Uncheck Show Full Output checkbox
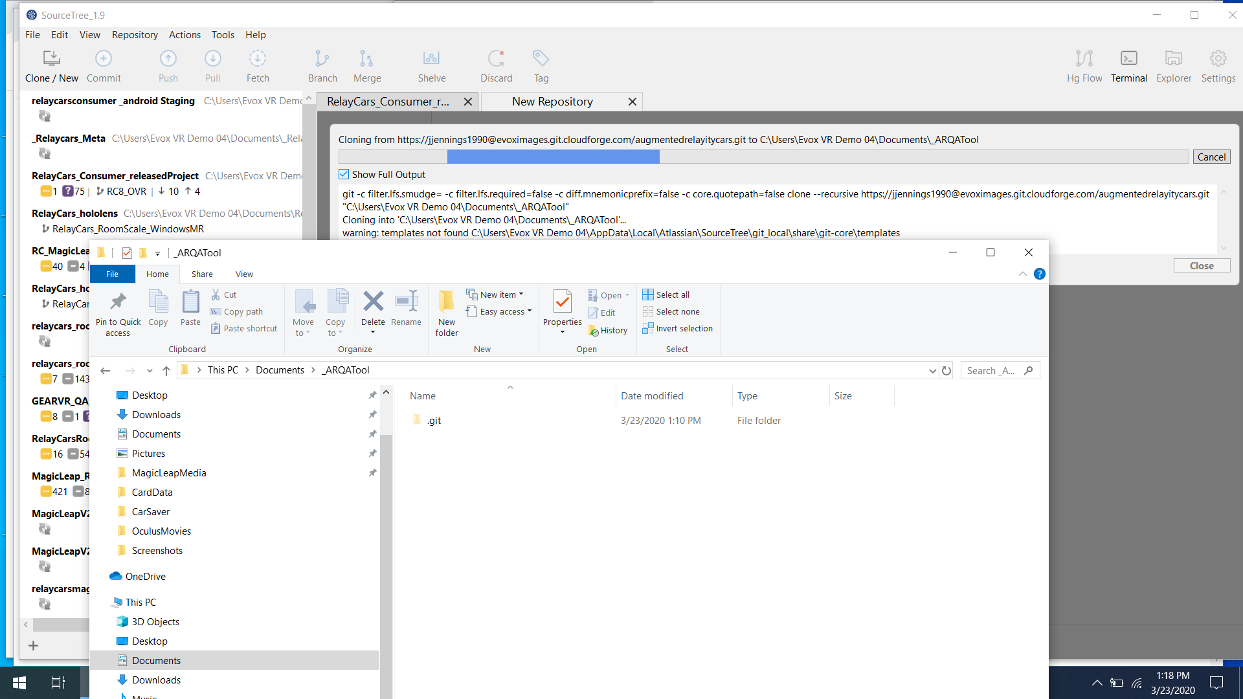Screen dimensions: 1243x699 tap(344, 174)
